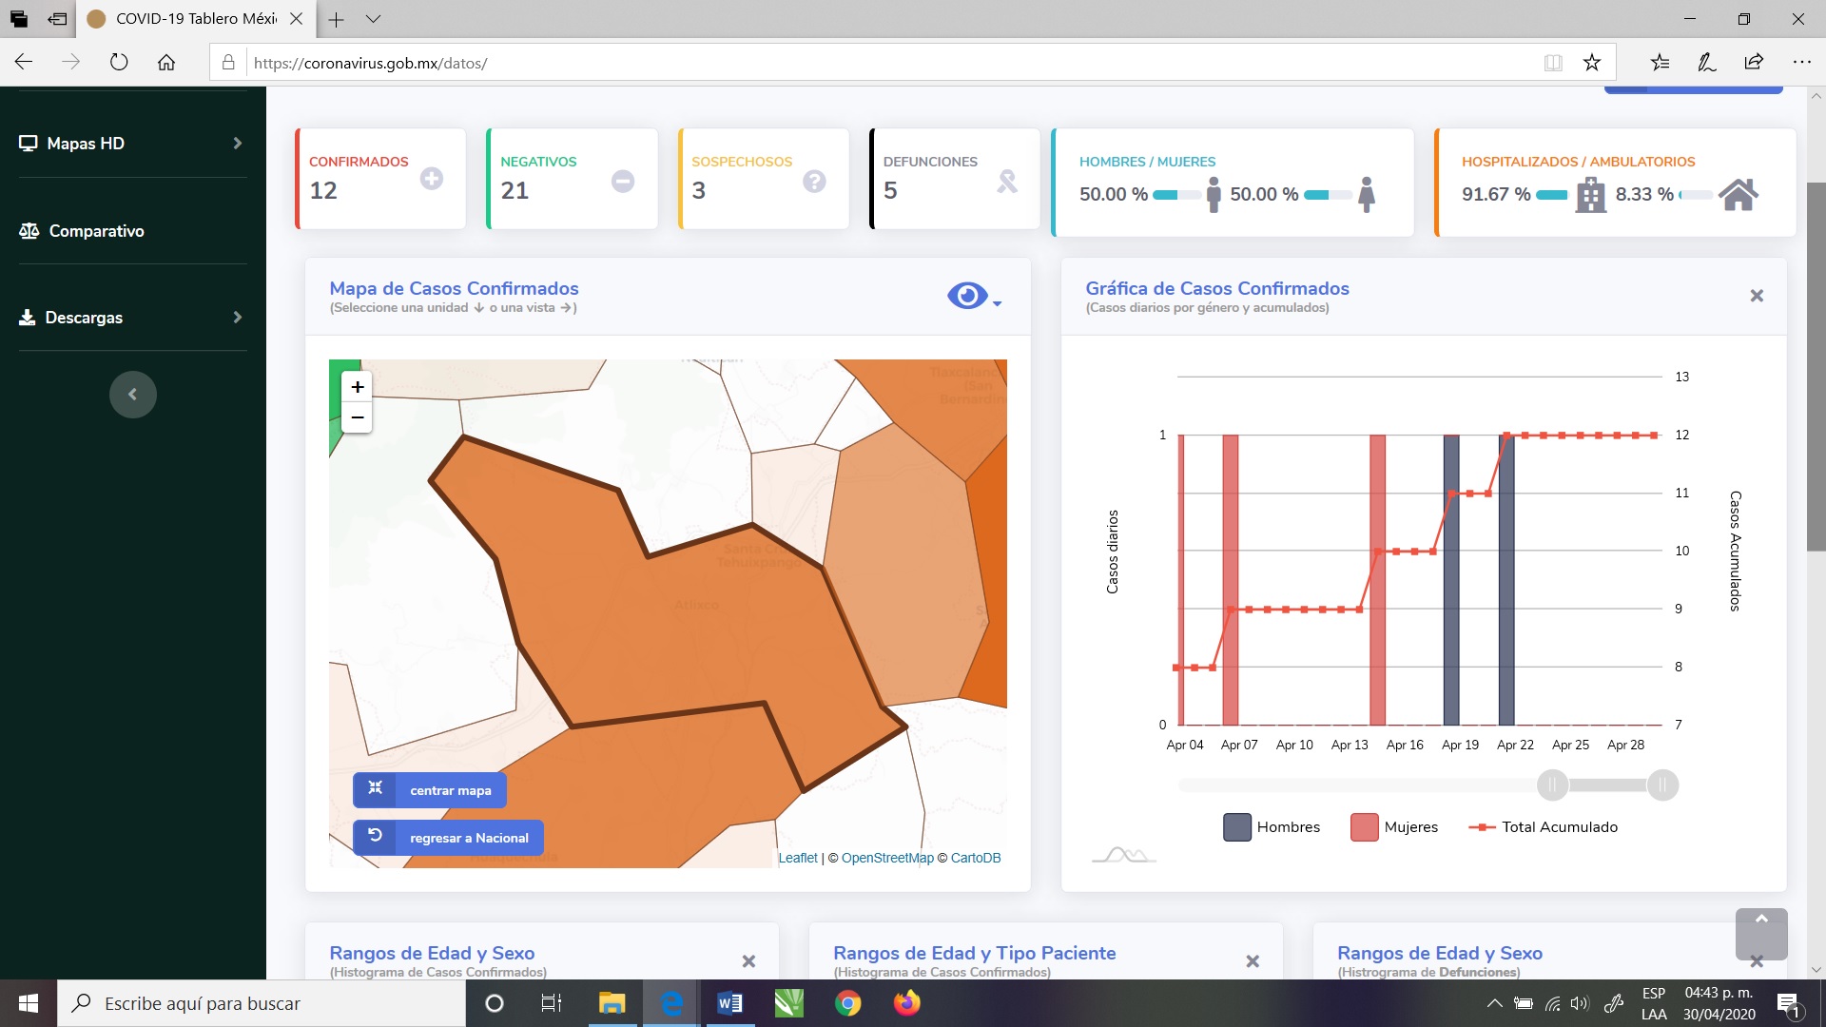This screenshot has height=1027, width=1826.
Task: Click the hospital building icon
Action: click(x=1591, y=195)
